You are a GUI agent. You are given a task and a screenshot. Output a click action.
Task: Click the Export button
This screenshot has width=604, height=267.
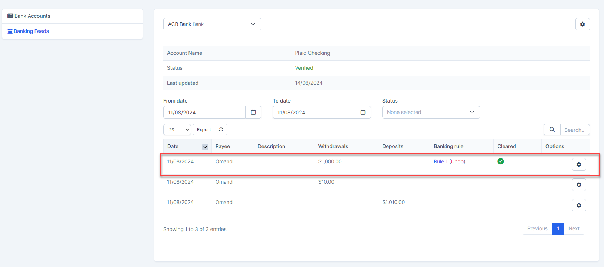pos(204,130)
